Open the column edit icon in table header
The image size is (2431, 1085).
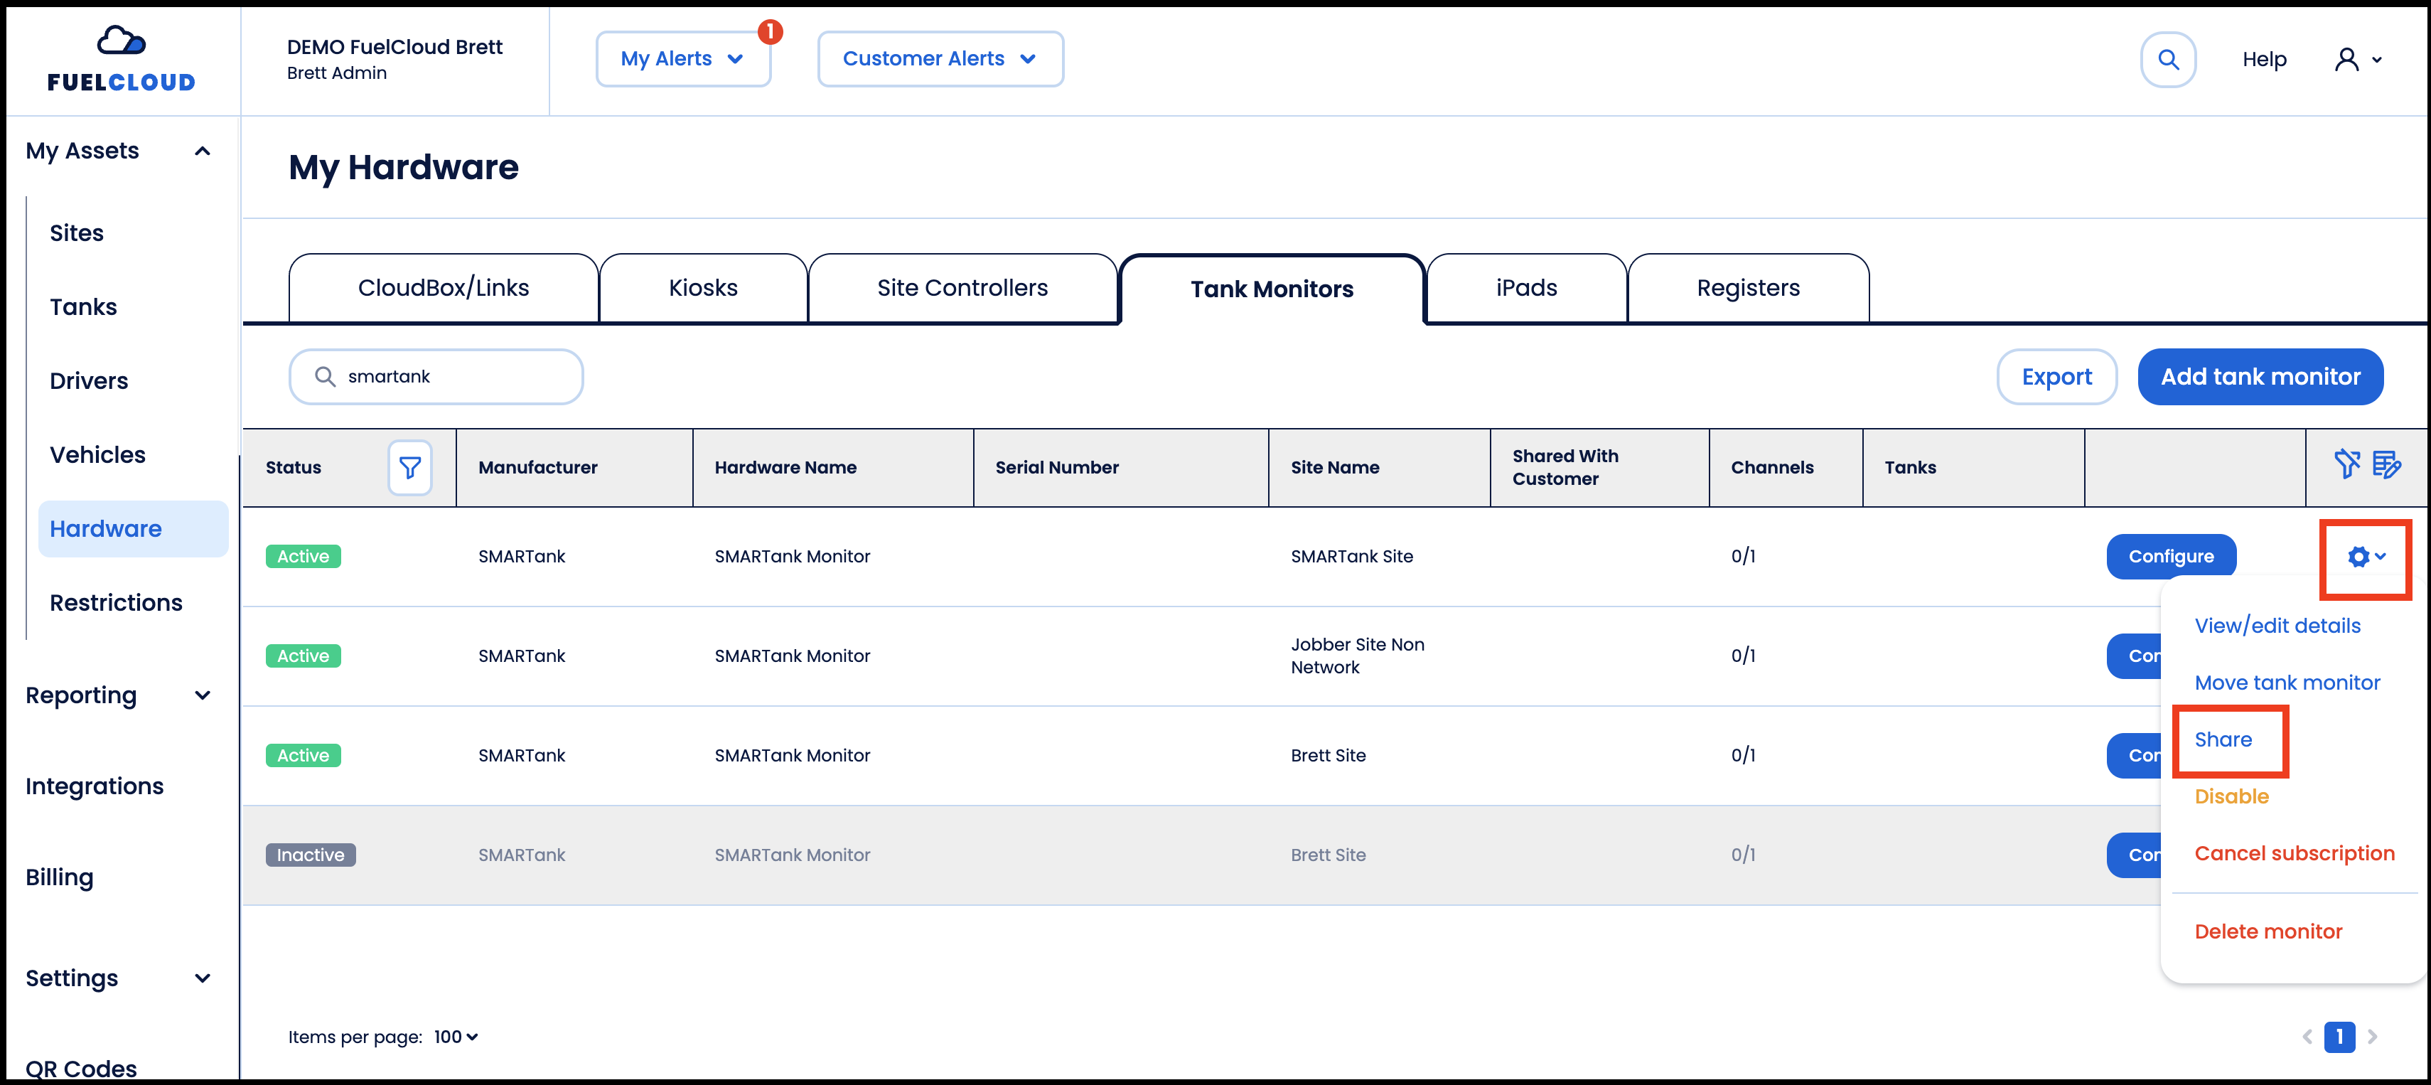click(2386, 464)
